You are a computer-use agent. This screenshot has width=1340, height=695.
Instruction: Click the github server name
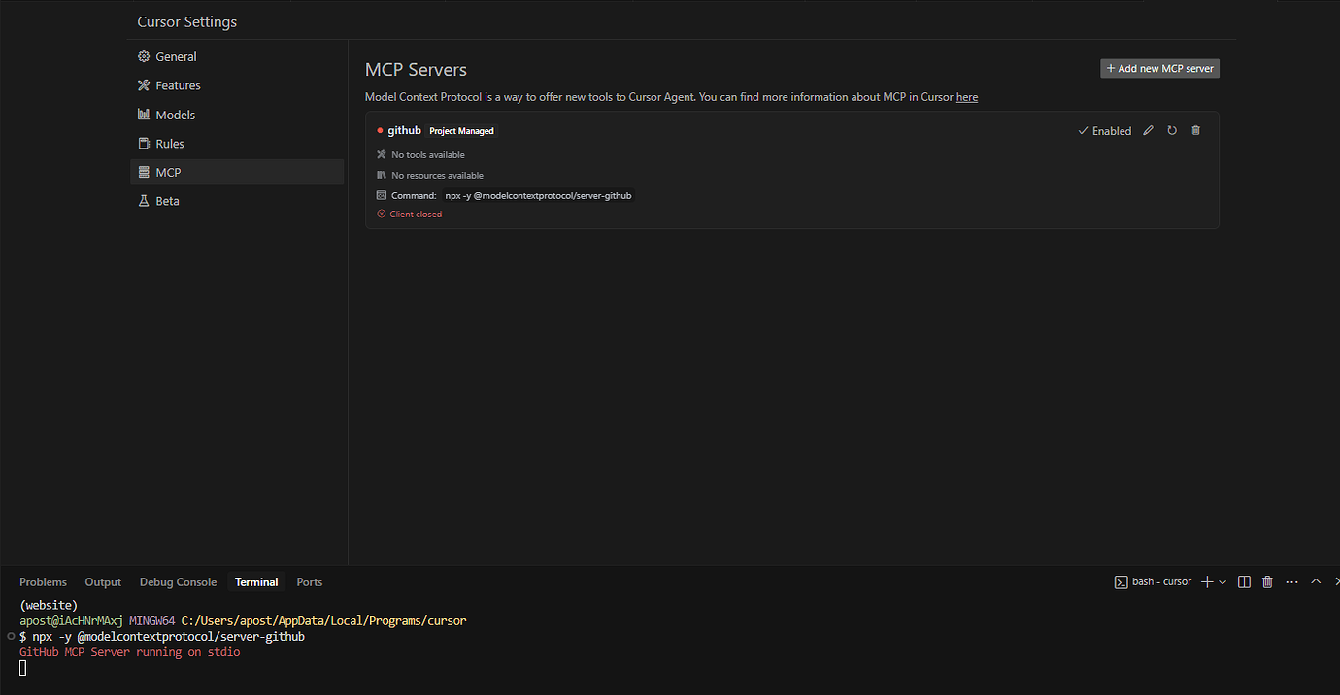(x=404, y=130)
